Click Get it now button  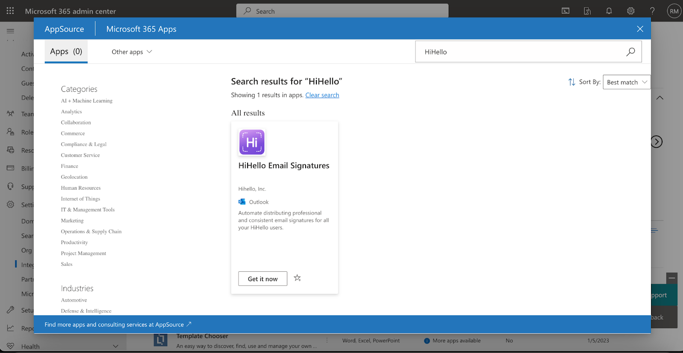263,279
